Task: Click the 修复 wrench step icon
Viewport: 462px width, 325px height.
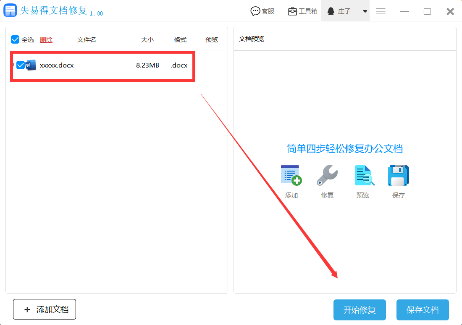Action: click(x=327, y=175)
